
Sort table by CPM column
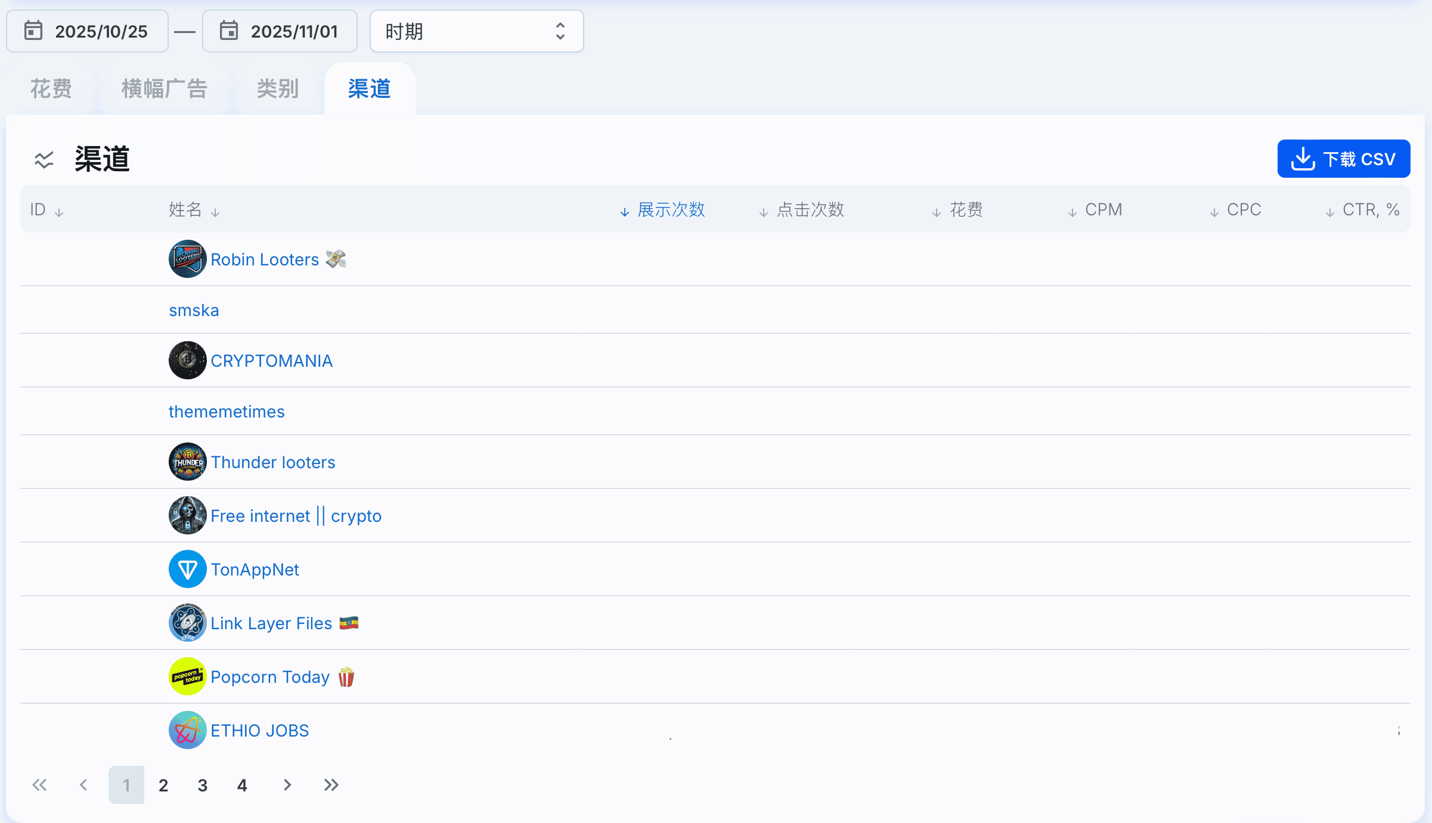(x=1103, y=210)
